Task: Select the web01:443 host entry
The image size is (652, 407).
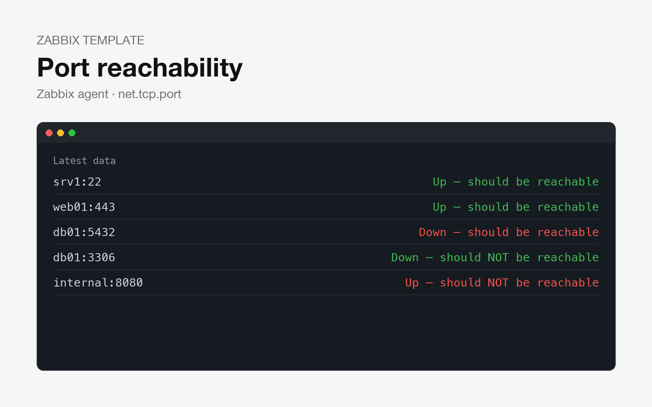Action: click(x=84, y=207)
